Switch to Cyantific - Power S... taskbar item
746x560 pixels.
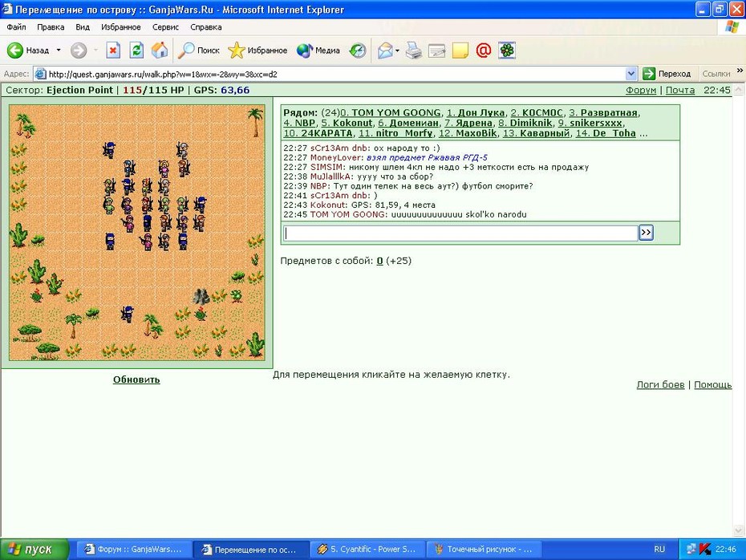click(367, 549)
